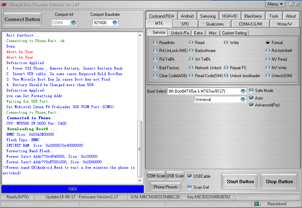Open the Comport inf COM4 dropdown
This screenshot has width=302, height=208.
pyautogui.click(x=73, y=23)
